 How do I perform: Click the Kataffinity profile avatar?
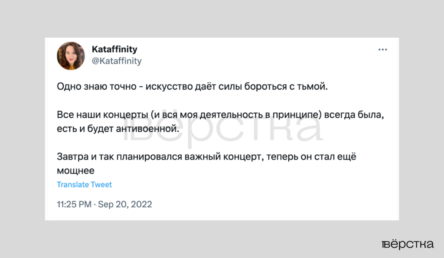71,56
